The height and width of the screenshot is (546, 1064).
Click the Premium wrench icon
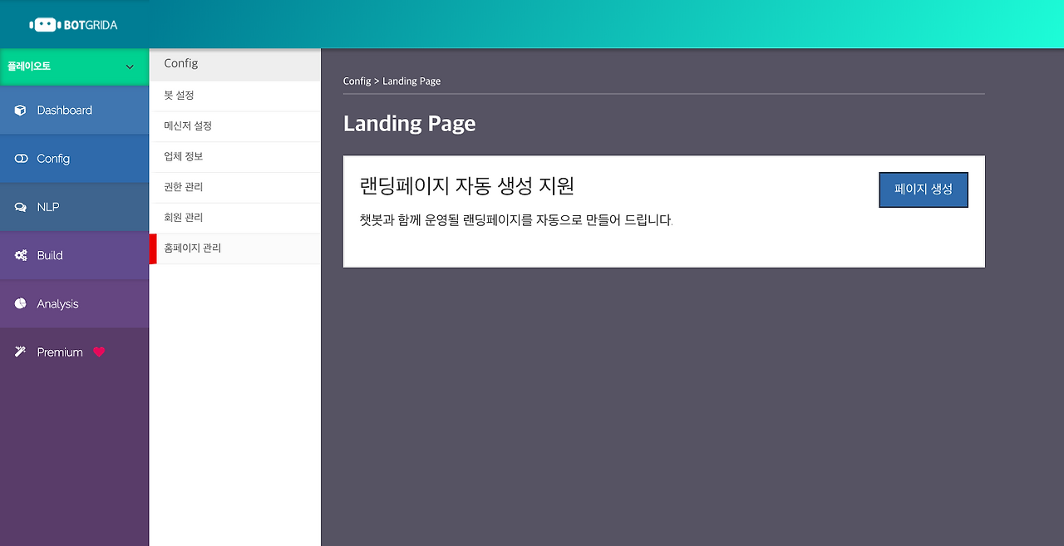click(18, 352)
